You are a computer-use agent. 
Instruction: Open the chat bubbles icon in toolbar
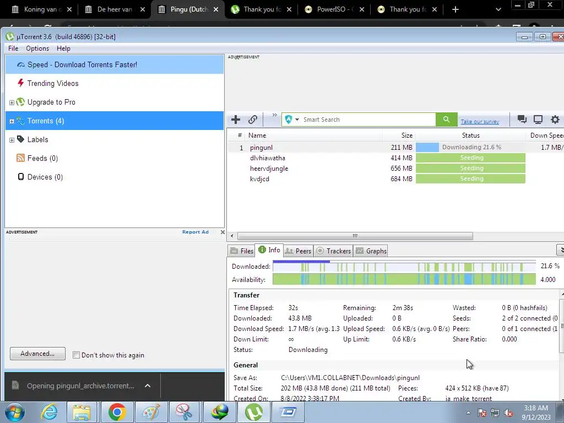point(522,120)
